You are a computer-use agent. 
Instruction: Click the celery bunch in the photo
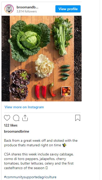62,35
